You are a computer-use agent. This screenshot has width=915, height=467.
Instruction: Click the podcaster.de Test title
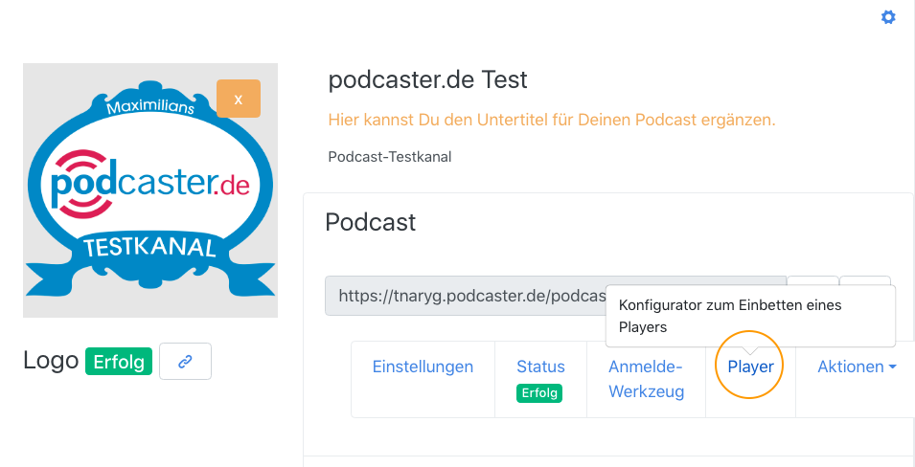coord(427,79)
